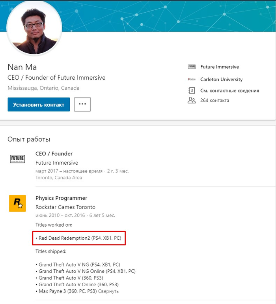The height and width of the screenshot is (304, 276).
Task: Click the contact info address book icon
Action: (x=192, y=90)
